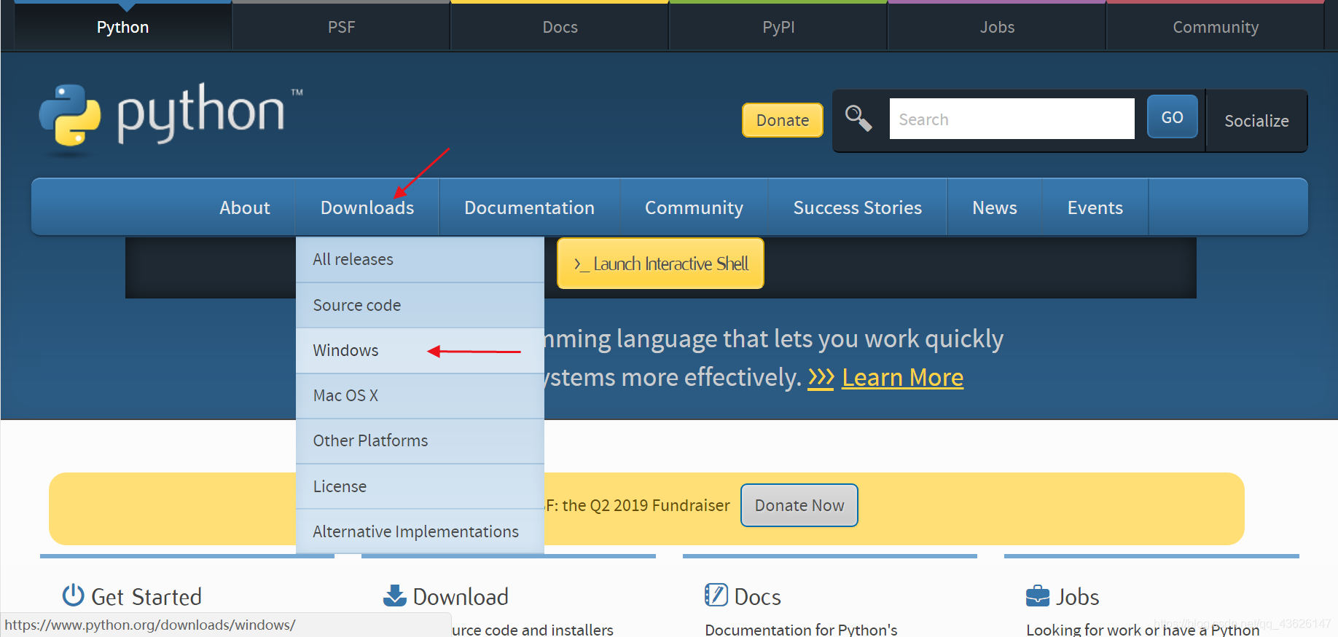Click the Get Started power icon

73,596
